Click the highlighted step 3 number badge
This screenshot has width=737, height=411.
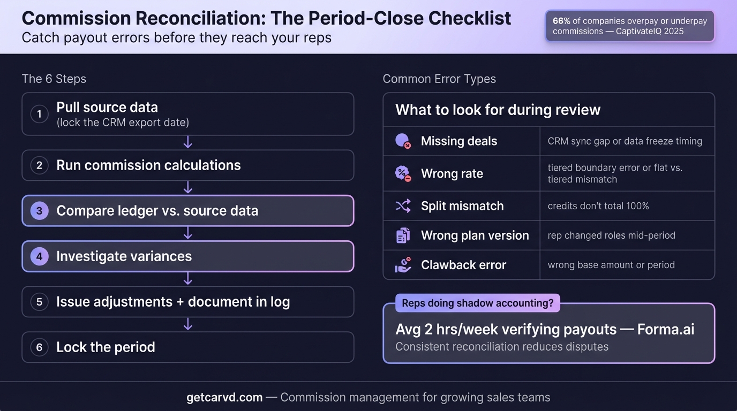39,211
